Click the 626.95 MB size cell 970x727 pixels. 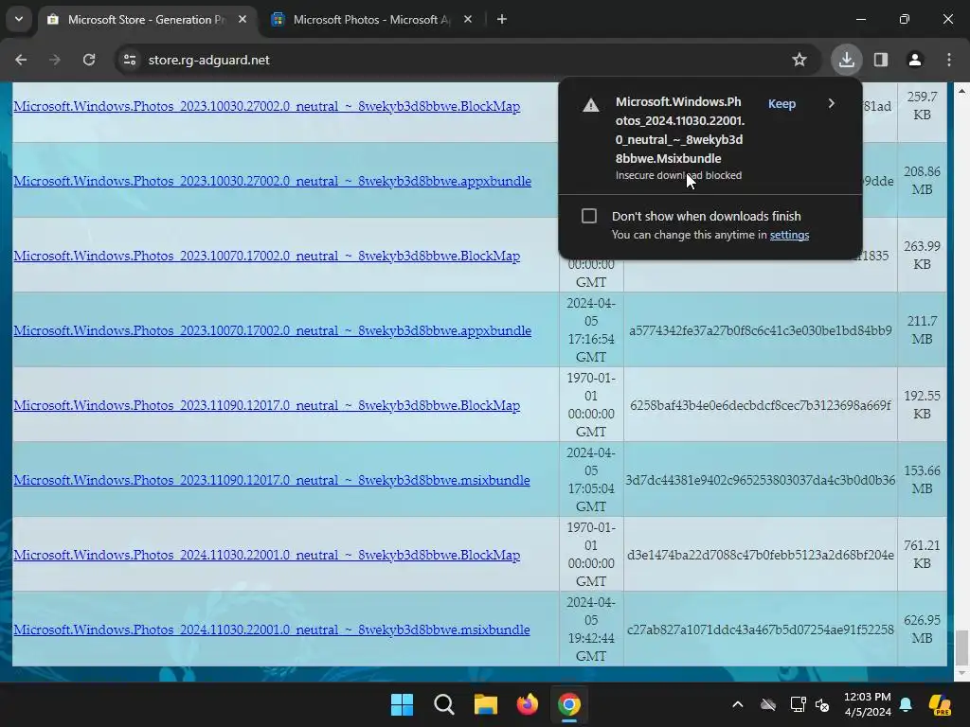click(922, 629)
